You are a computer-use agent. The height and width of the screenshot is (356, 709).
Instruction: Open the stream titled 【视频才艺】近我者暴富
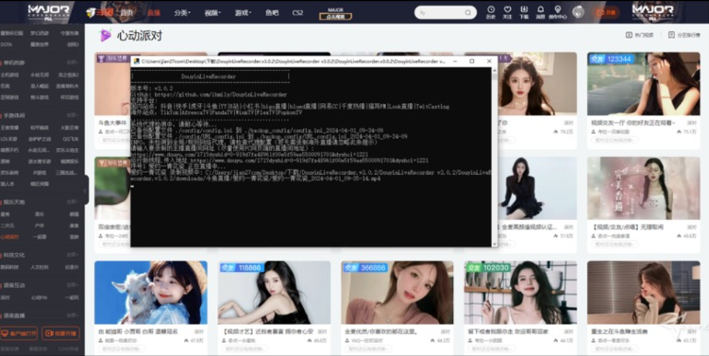pyautogui.click(x=268, y=331)
